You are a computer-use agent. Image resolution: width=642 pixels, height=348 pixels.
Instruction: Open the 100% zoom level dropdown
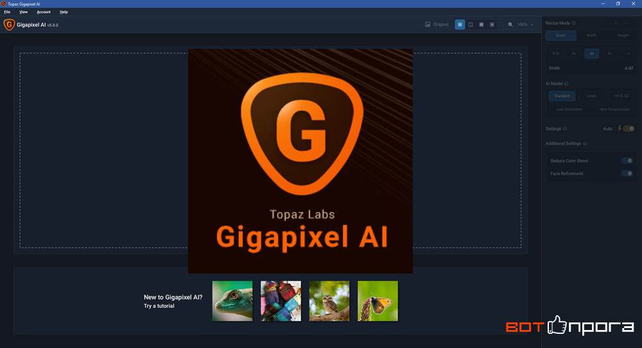pos(525,24)
